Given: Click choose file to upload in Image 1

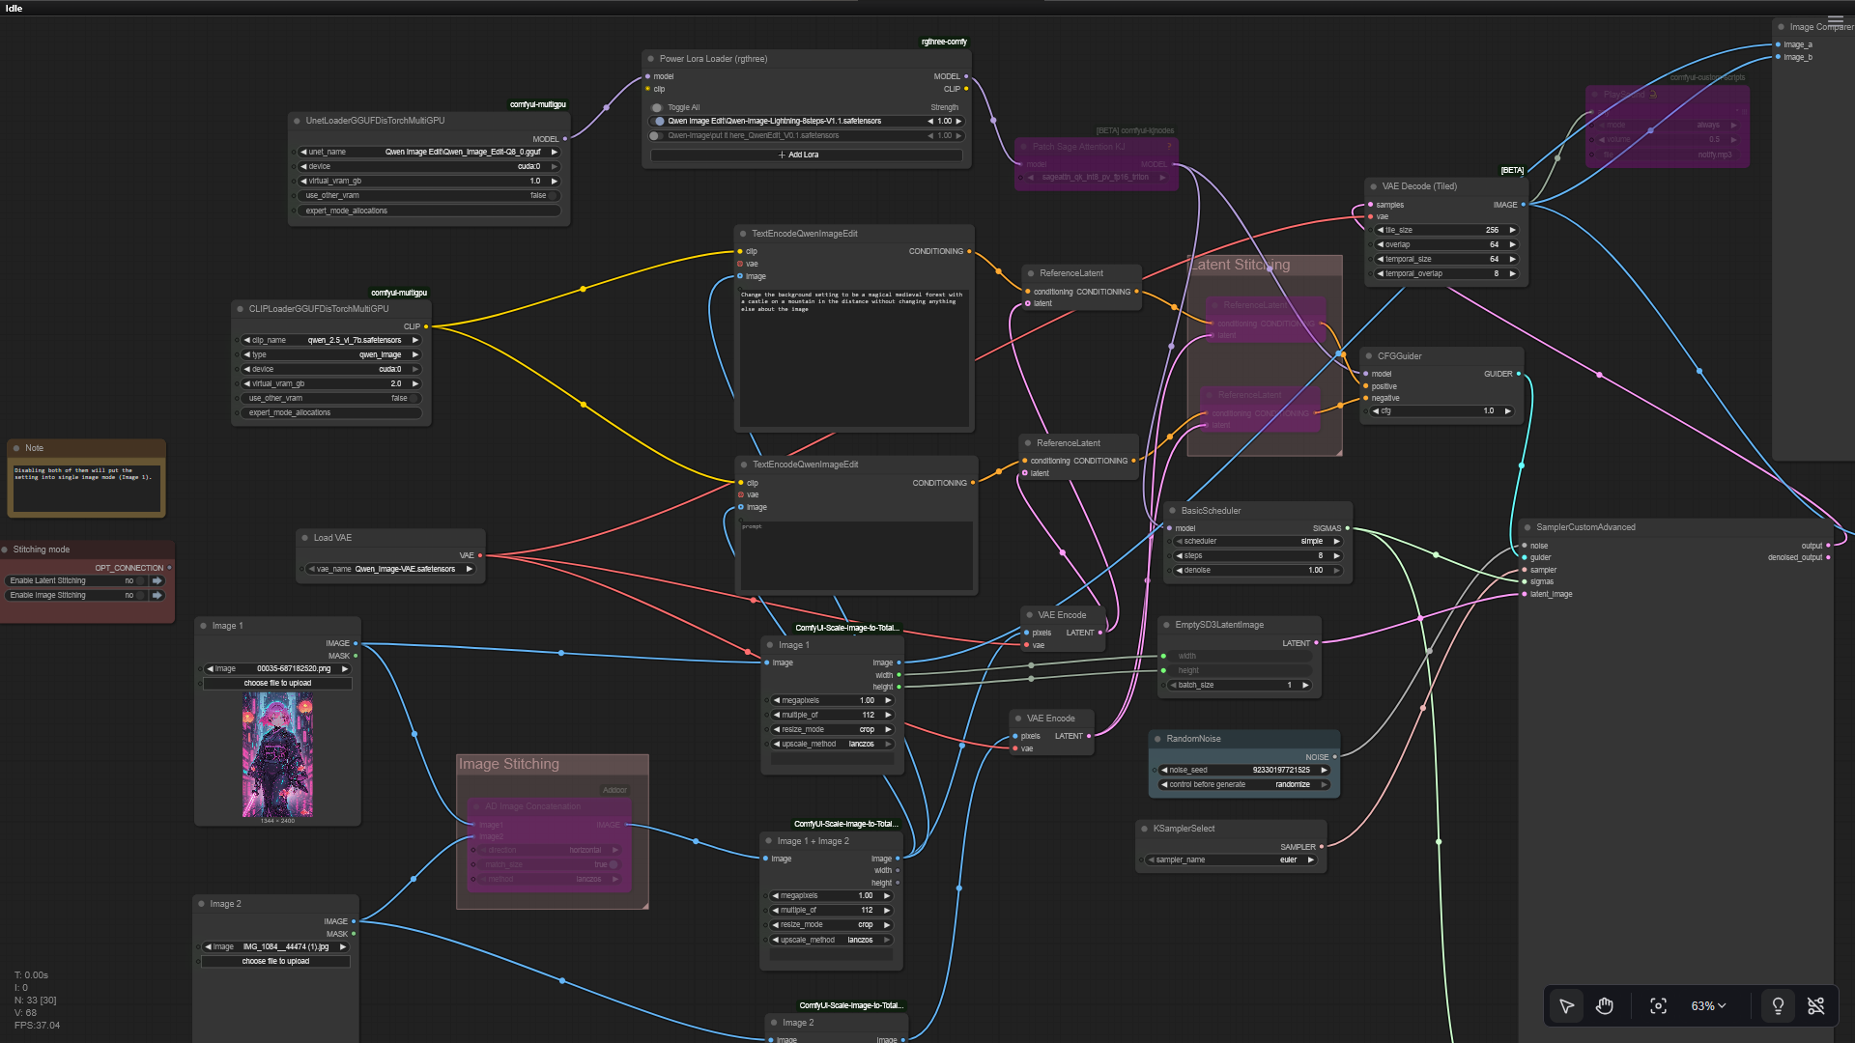Looking at the screenshot, I should point(277,684).
